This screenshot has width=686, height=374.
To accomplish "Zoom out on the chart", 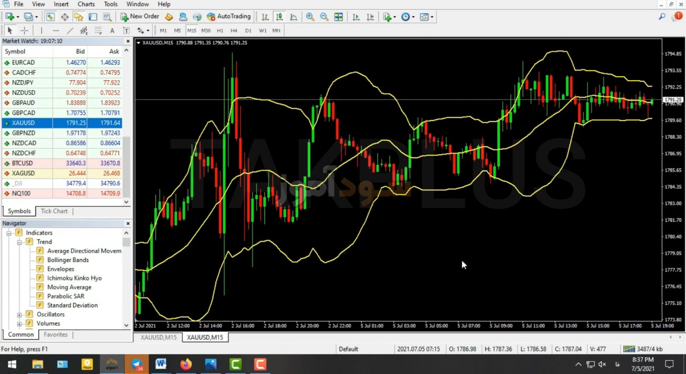I will [x=324, y=17].
